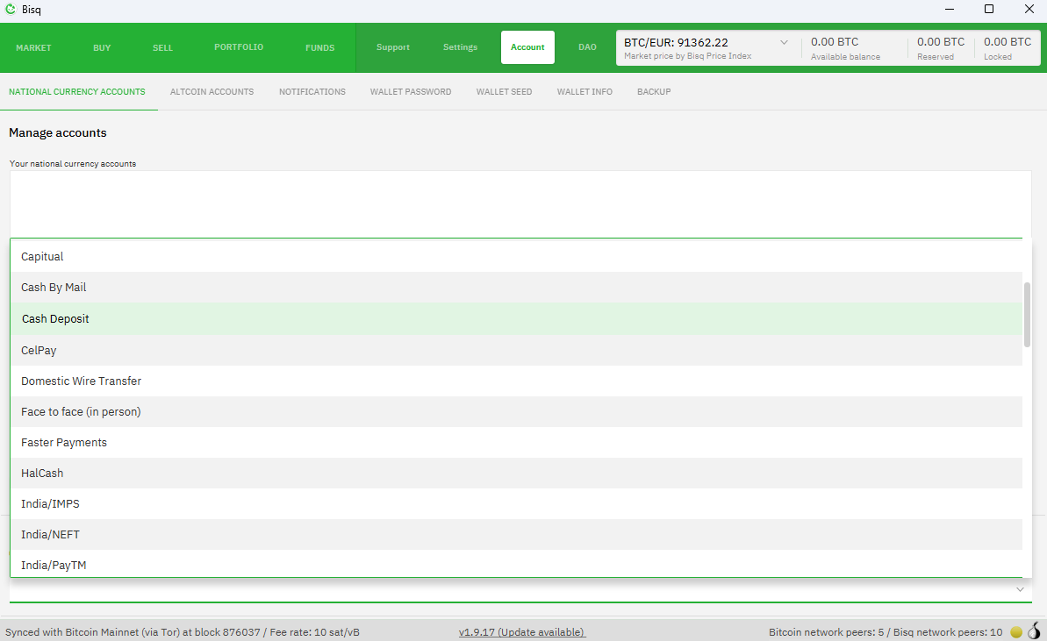The width and height of the screenshot is (1047, 641).
Task: Choose Capitual from the payment list
Action: [x=516, y=257]
